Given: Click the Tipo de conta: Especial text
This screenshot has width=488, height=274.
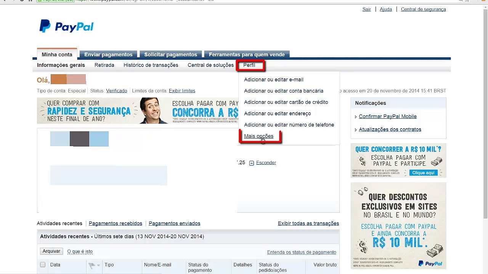Looking at the screenshot, I should (x=61, y=91).
